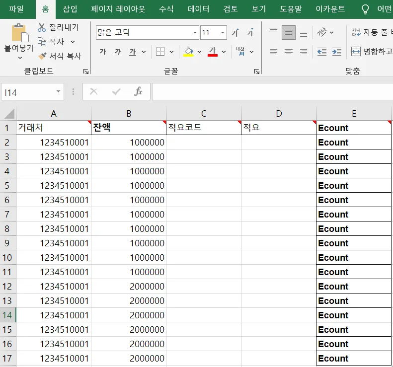Apply borders with the border icon
393x367 pixels.
tap(160, 52)
